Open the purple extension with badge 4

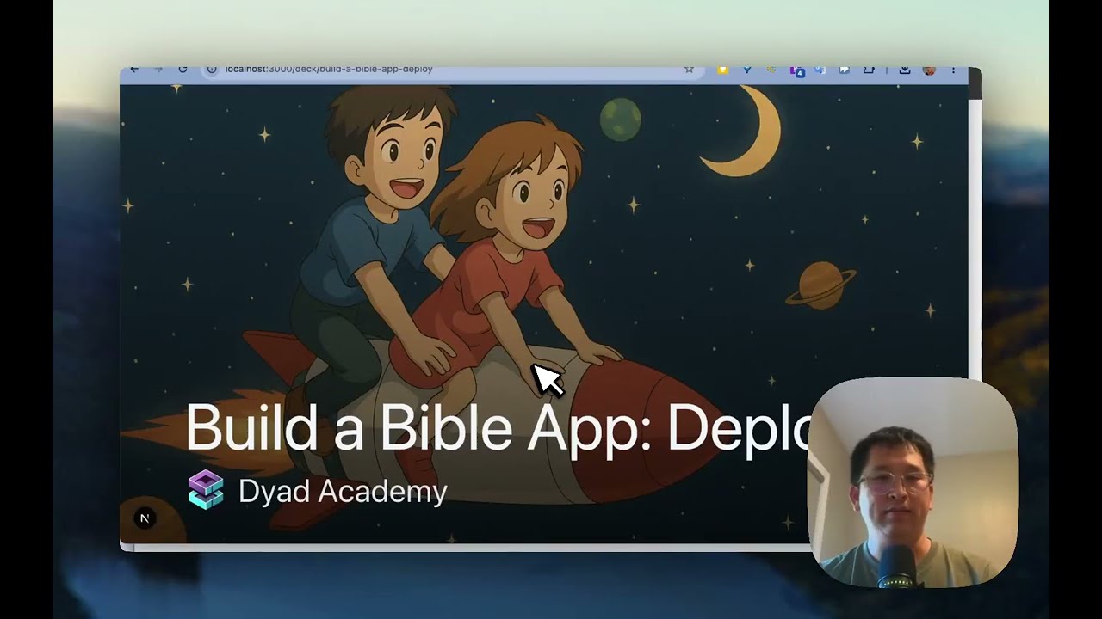[796, 70]
